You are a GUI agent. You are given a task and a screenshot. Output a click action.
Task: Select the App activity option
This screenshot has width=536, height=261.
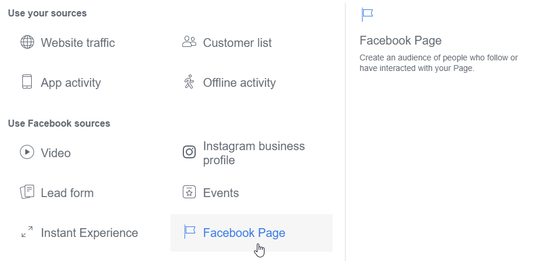click(71, 83)
